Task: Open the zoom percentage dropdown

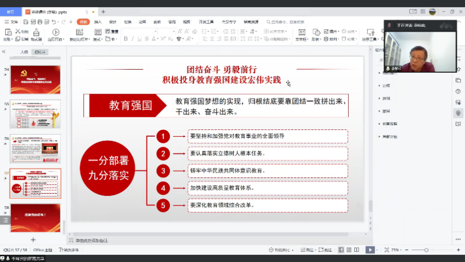Action: (x=397, y=250)
